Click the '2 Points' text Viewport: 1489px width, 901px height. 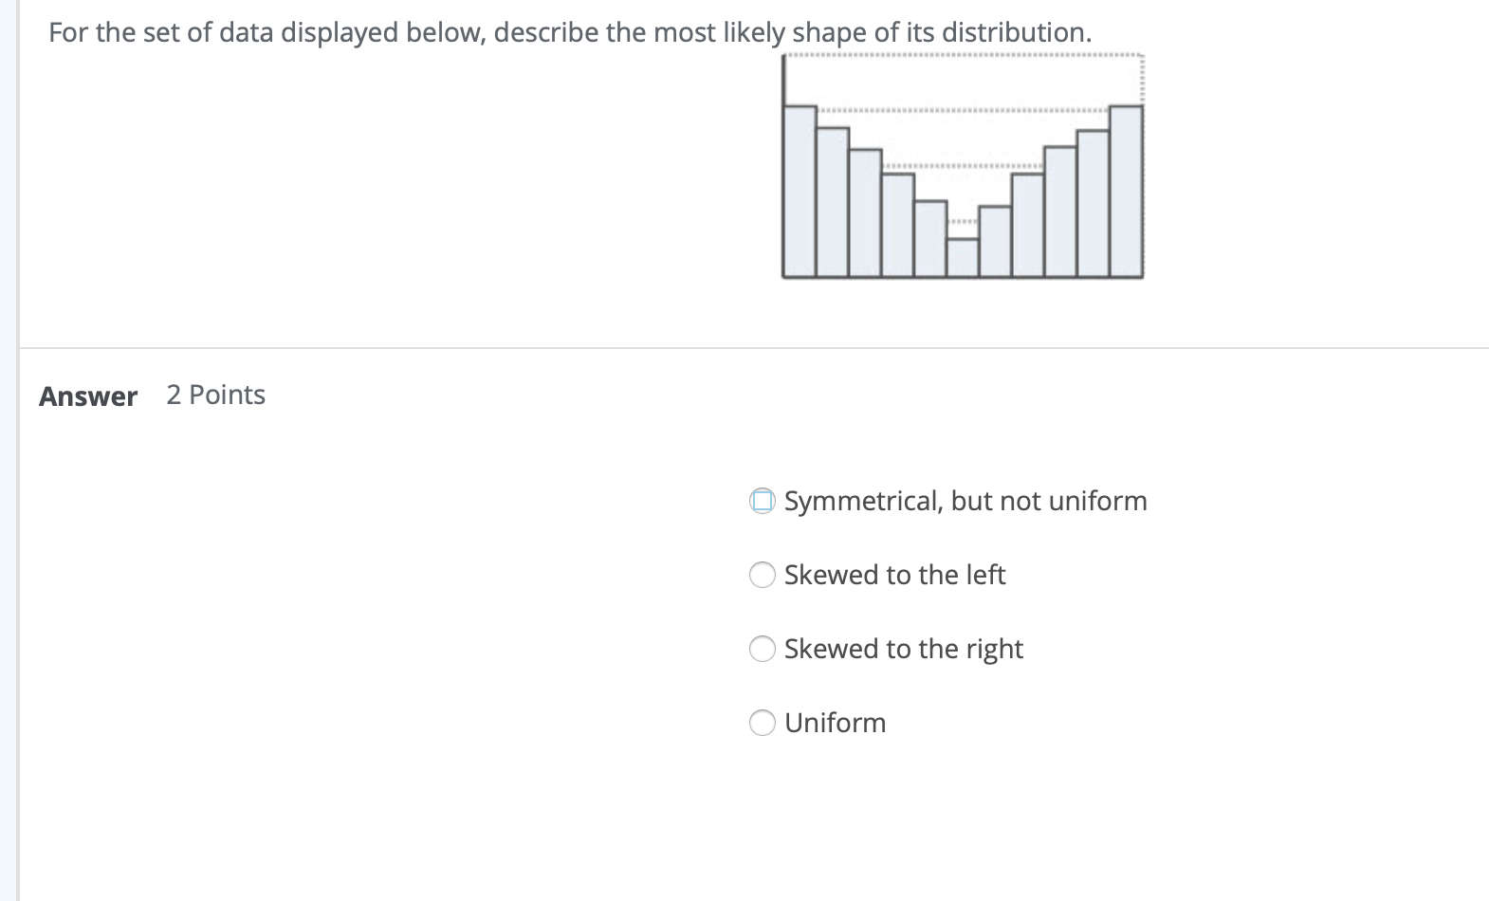coord(215,395)
